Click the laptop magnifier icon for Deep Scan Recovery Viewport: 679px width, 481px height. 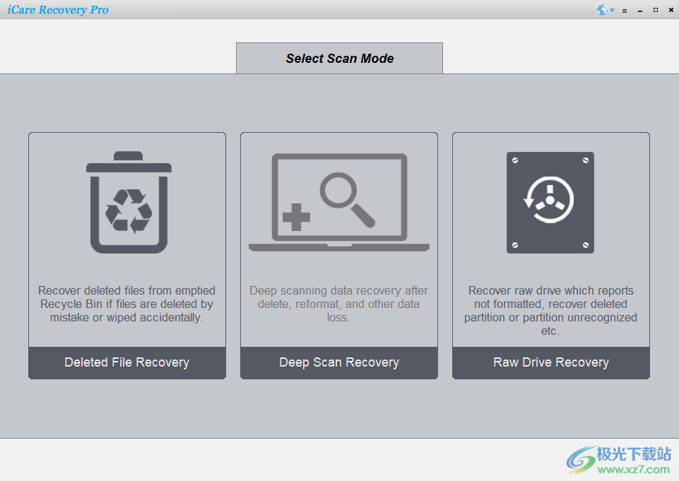pos(339,201)
